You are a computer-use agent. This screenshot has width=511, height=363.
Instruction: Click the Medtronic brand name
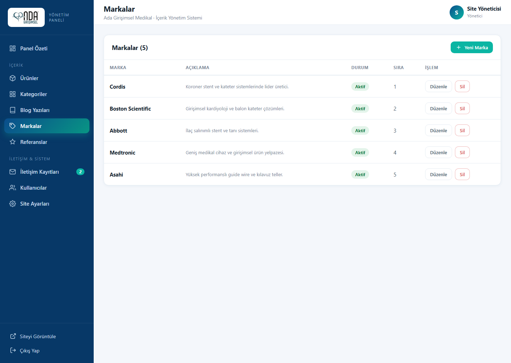(x=122, y=153)
